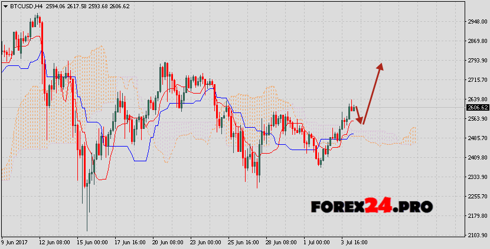
Task: Click the large upward red forecast arrow
Action: point(373,93)
